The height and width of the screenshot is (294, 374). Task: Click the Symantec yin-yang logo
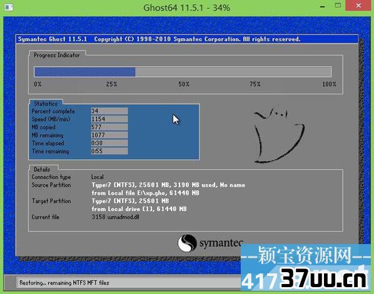coord(187,243)
